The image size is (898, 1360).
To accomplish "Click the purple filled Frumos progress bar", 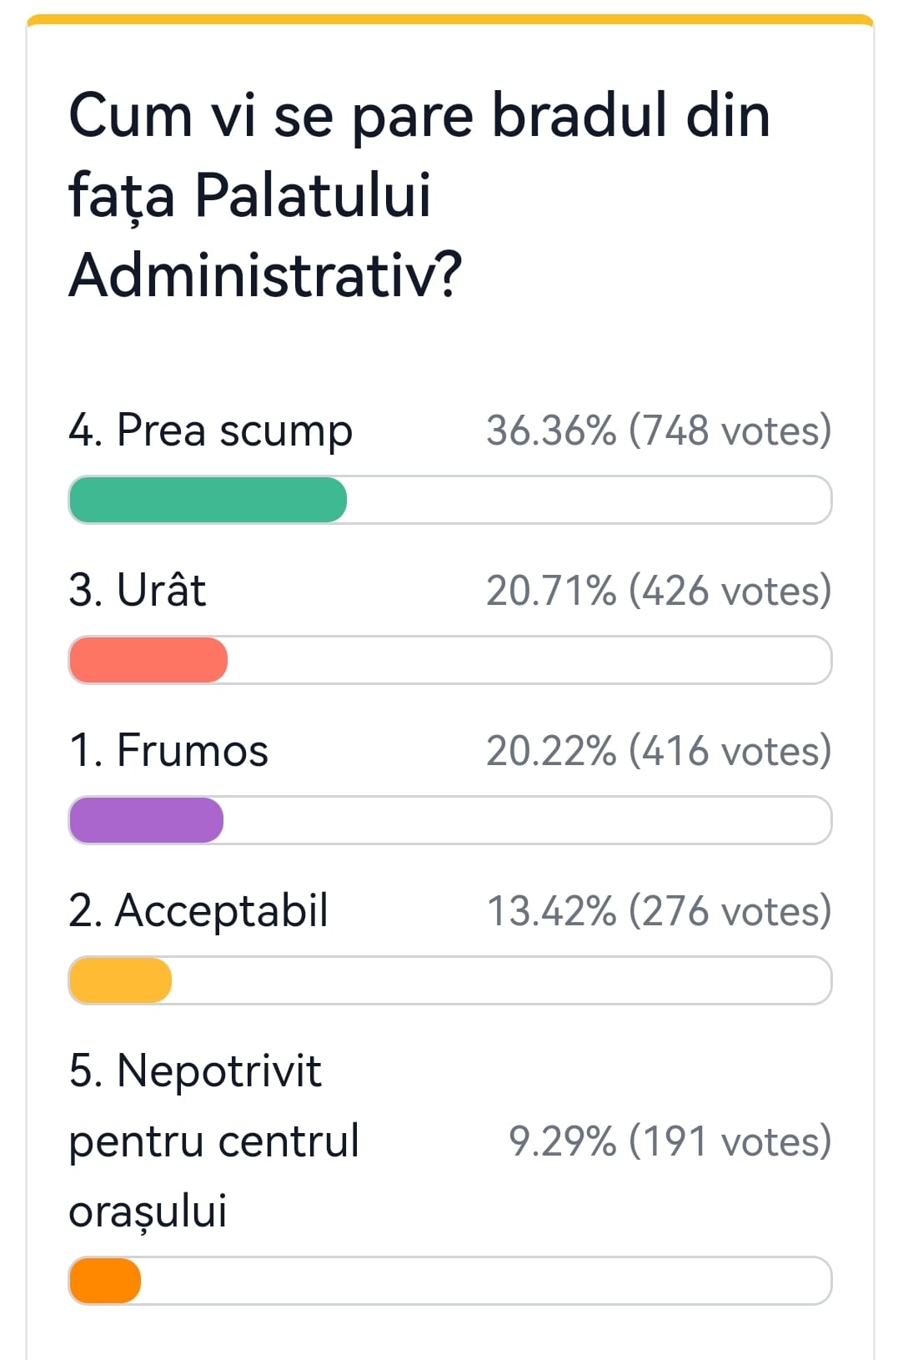I will (146, 820).
